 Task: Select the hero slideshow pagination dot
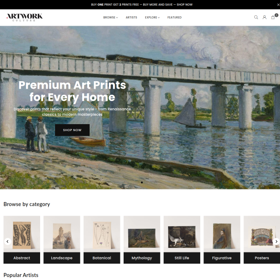tap(142, 182)
